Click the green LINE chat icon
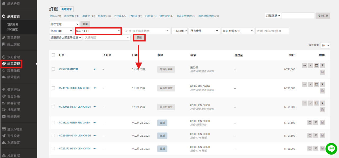Screen dimensions: 339x158 point(331,149)
